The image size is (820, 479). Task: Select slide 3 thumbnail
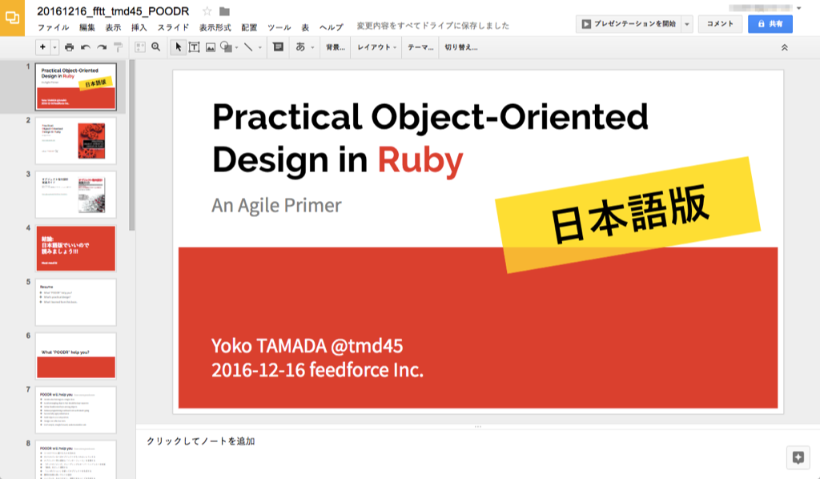point(76,195)
